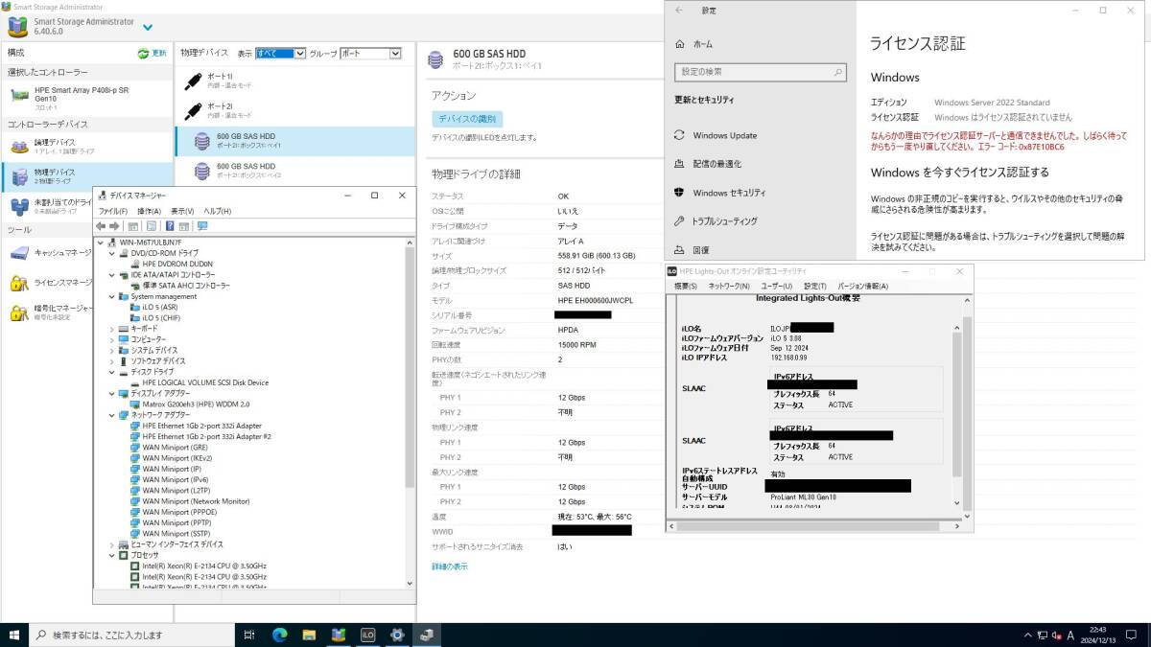Click the Back arrow in Device Manager toolbar
This screenshot has width=1151, height=647.
101,226
